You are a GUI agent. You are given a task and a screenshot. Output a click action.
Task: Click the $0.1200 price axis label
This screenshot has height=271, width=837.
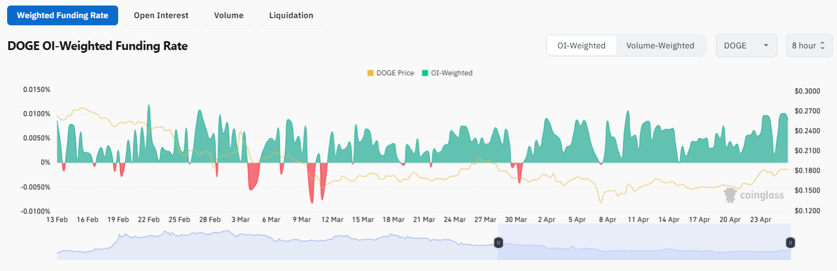pos(807,211)
